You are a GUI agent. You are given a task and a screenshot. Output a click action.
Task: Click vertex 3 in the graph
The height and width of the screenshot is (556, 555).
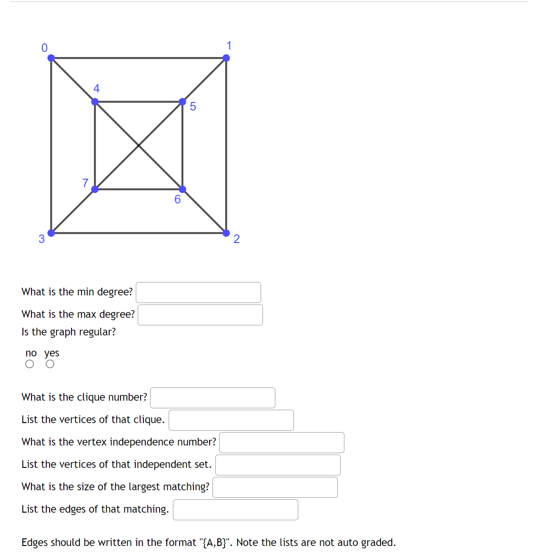point(50,233)
